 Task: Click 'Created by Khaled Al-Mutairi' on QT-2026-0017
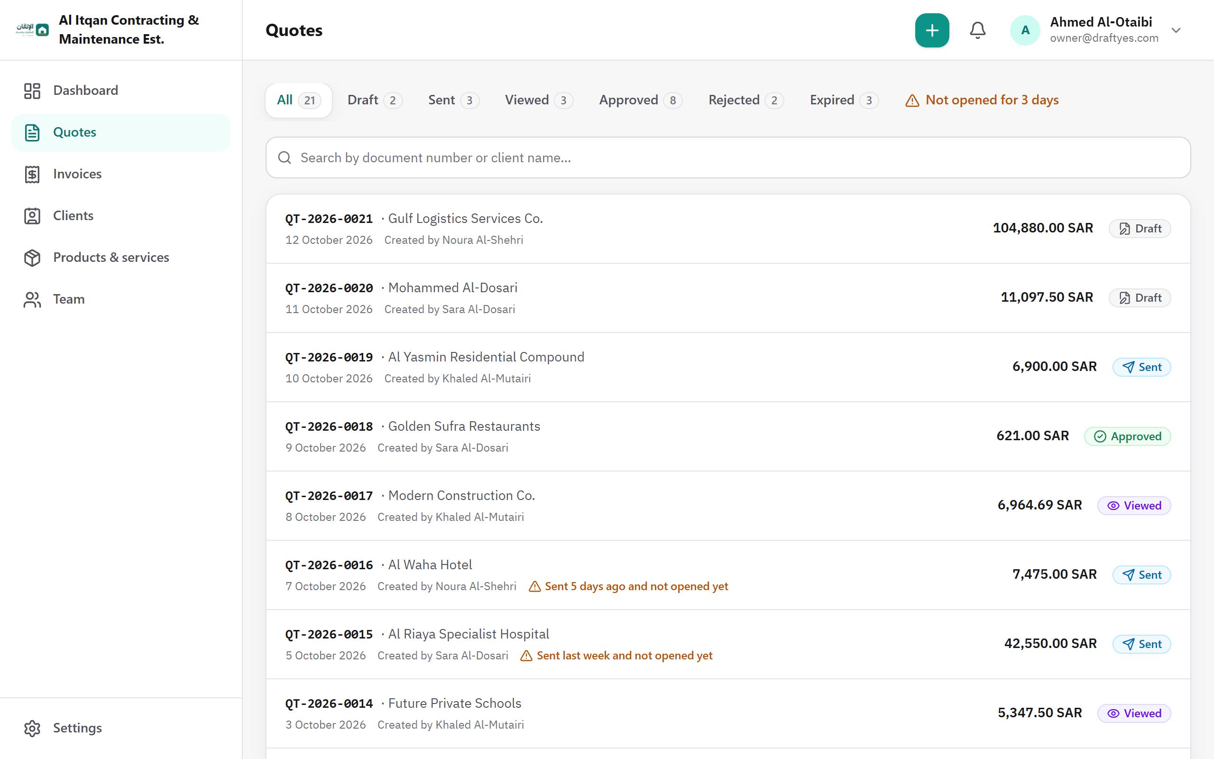point(451,517)
